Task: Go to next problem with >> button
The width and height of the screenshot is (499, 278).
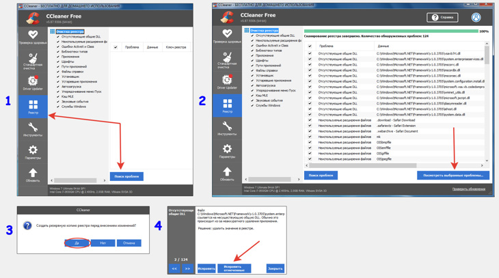Action: (187, 268)
